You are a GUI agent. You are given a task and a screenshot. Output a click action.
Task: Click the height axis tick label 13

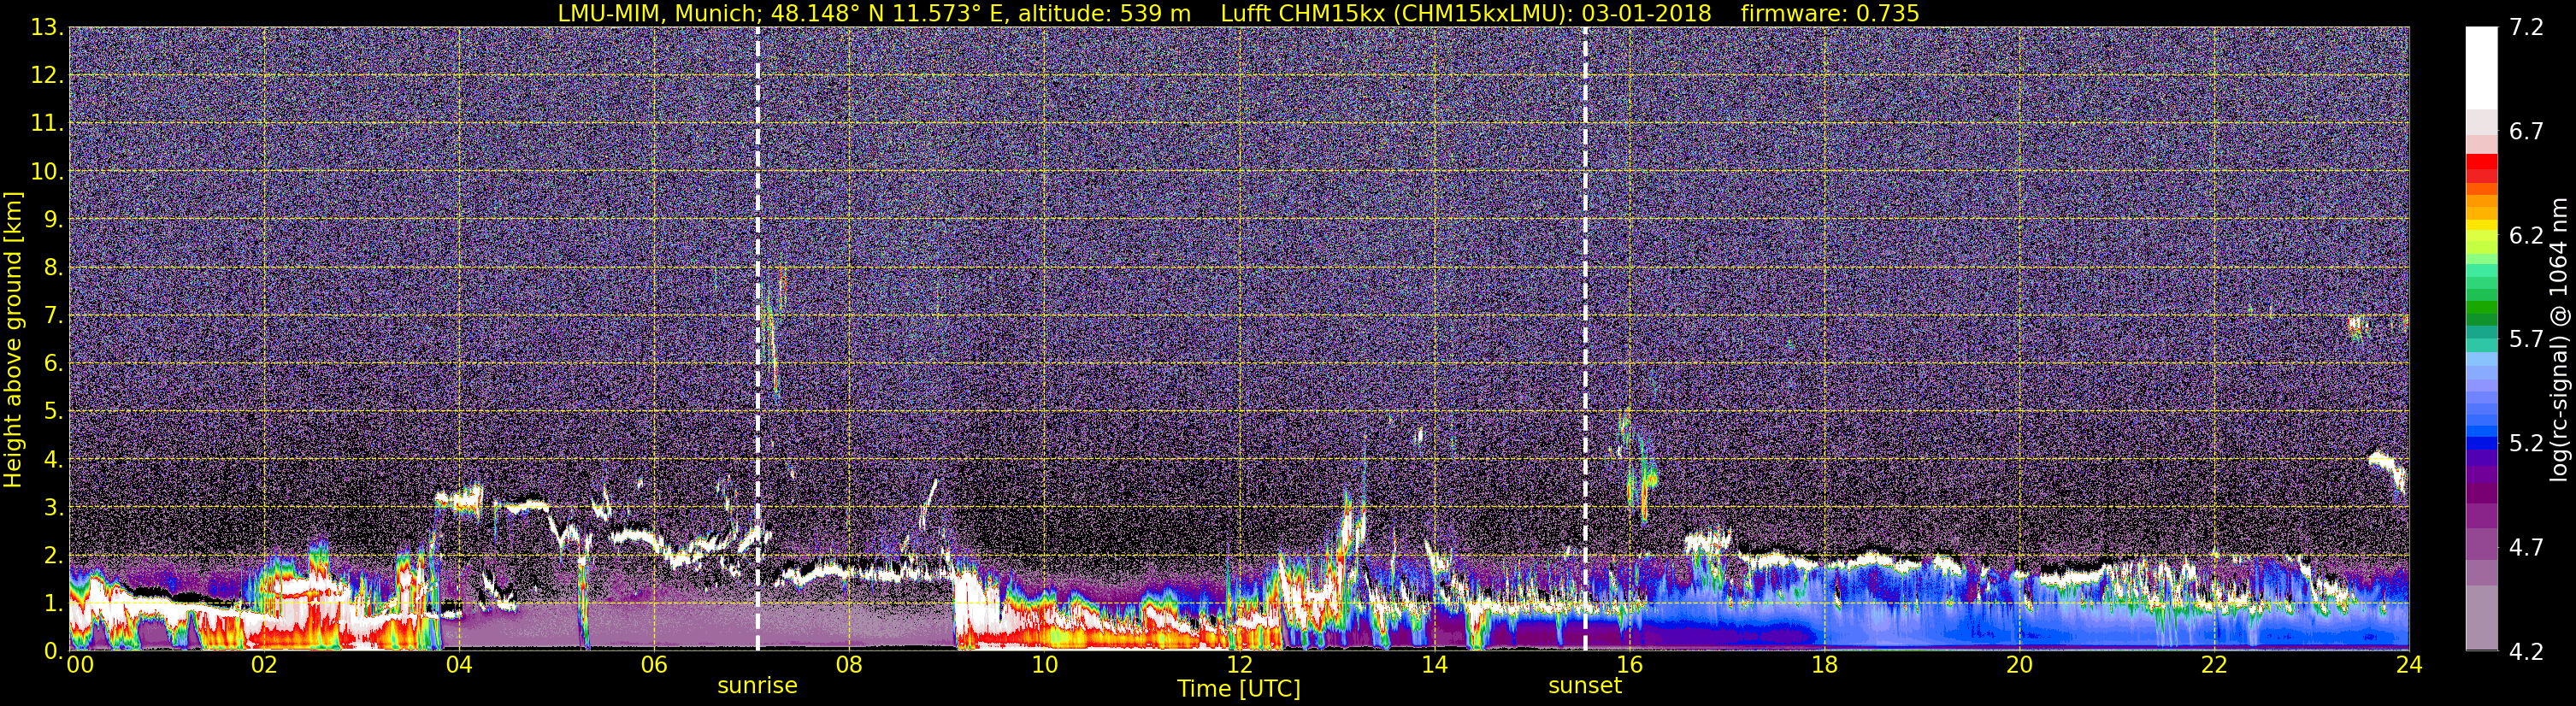46,27
